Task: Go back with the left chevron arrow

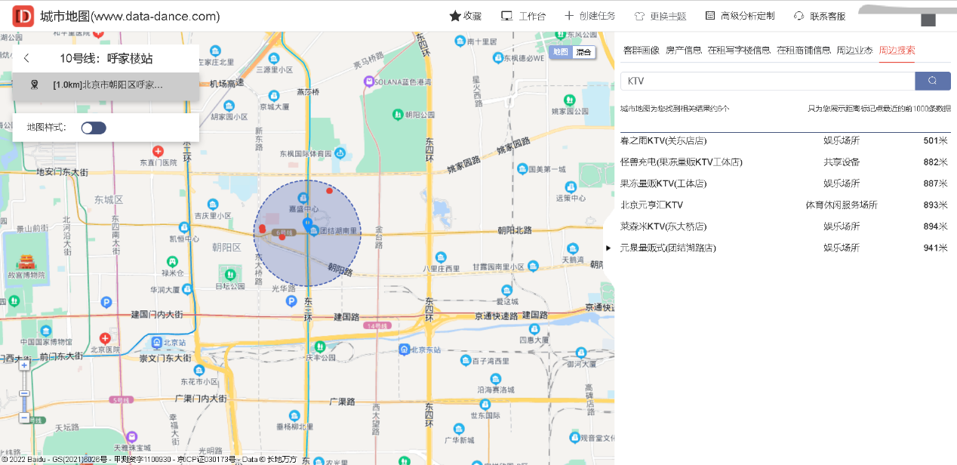Action: [x=26, y=58]
